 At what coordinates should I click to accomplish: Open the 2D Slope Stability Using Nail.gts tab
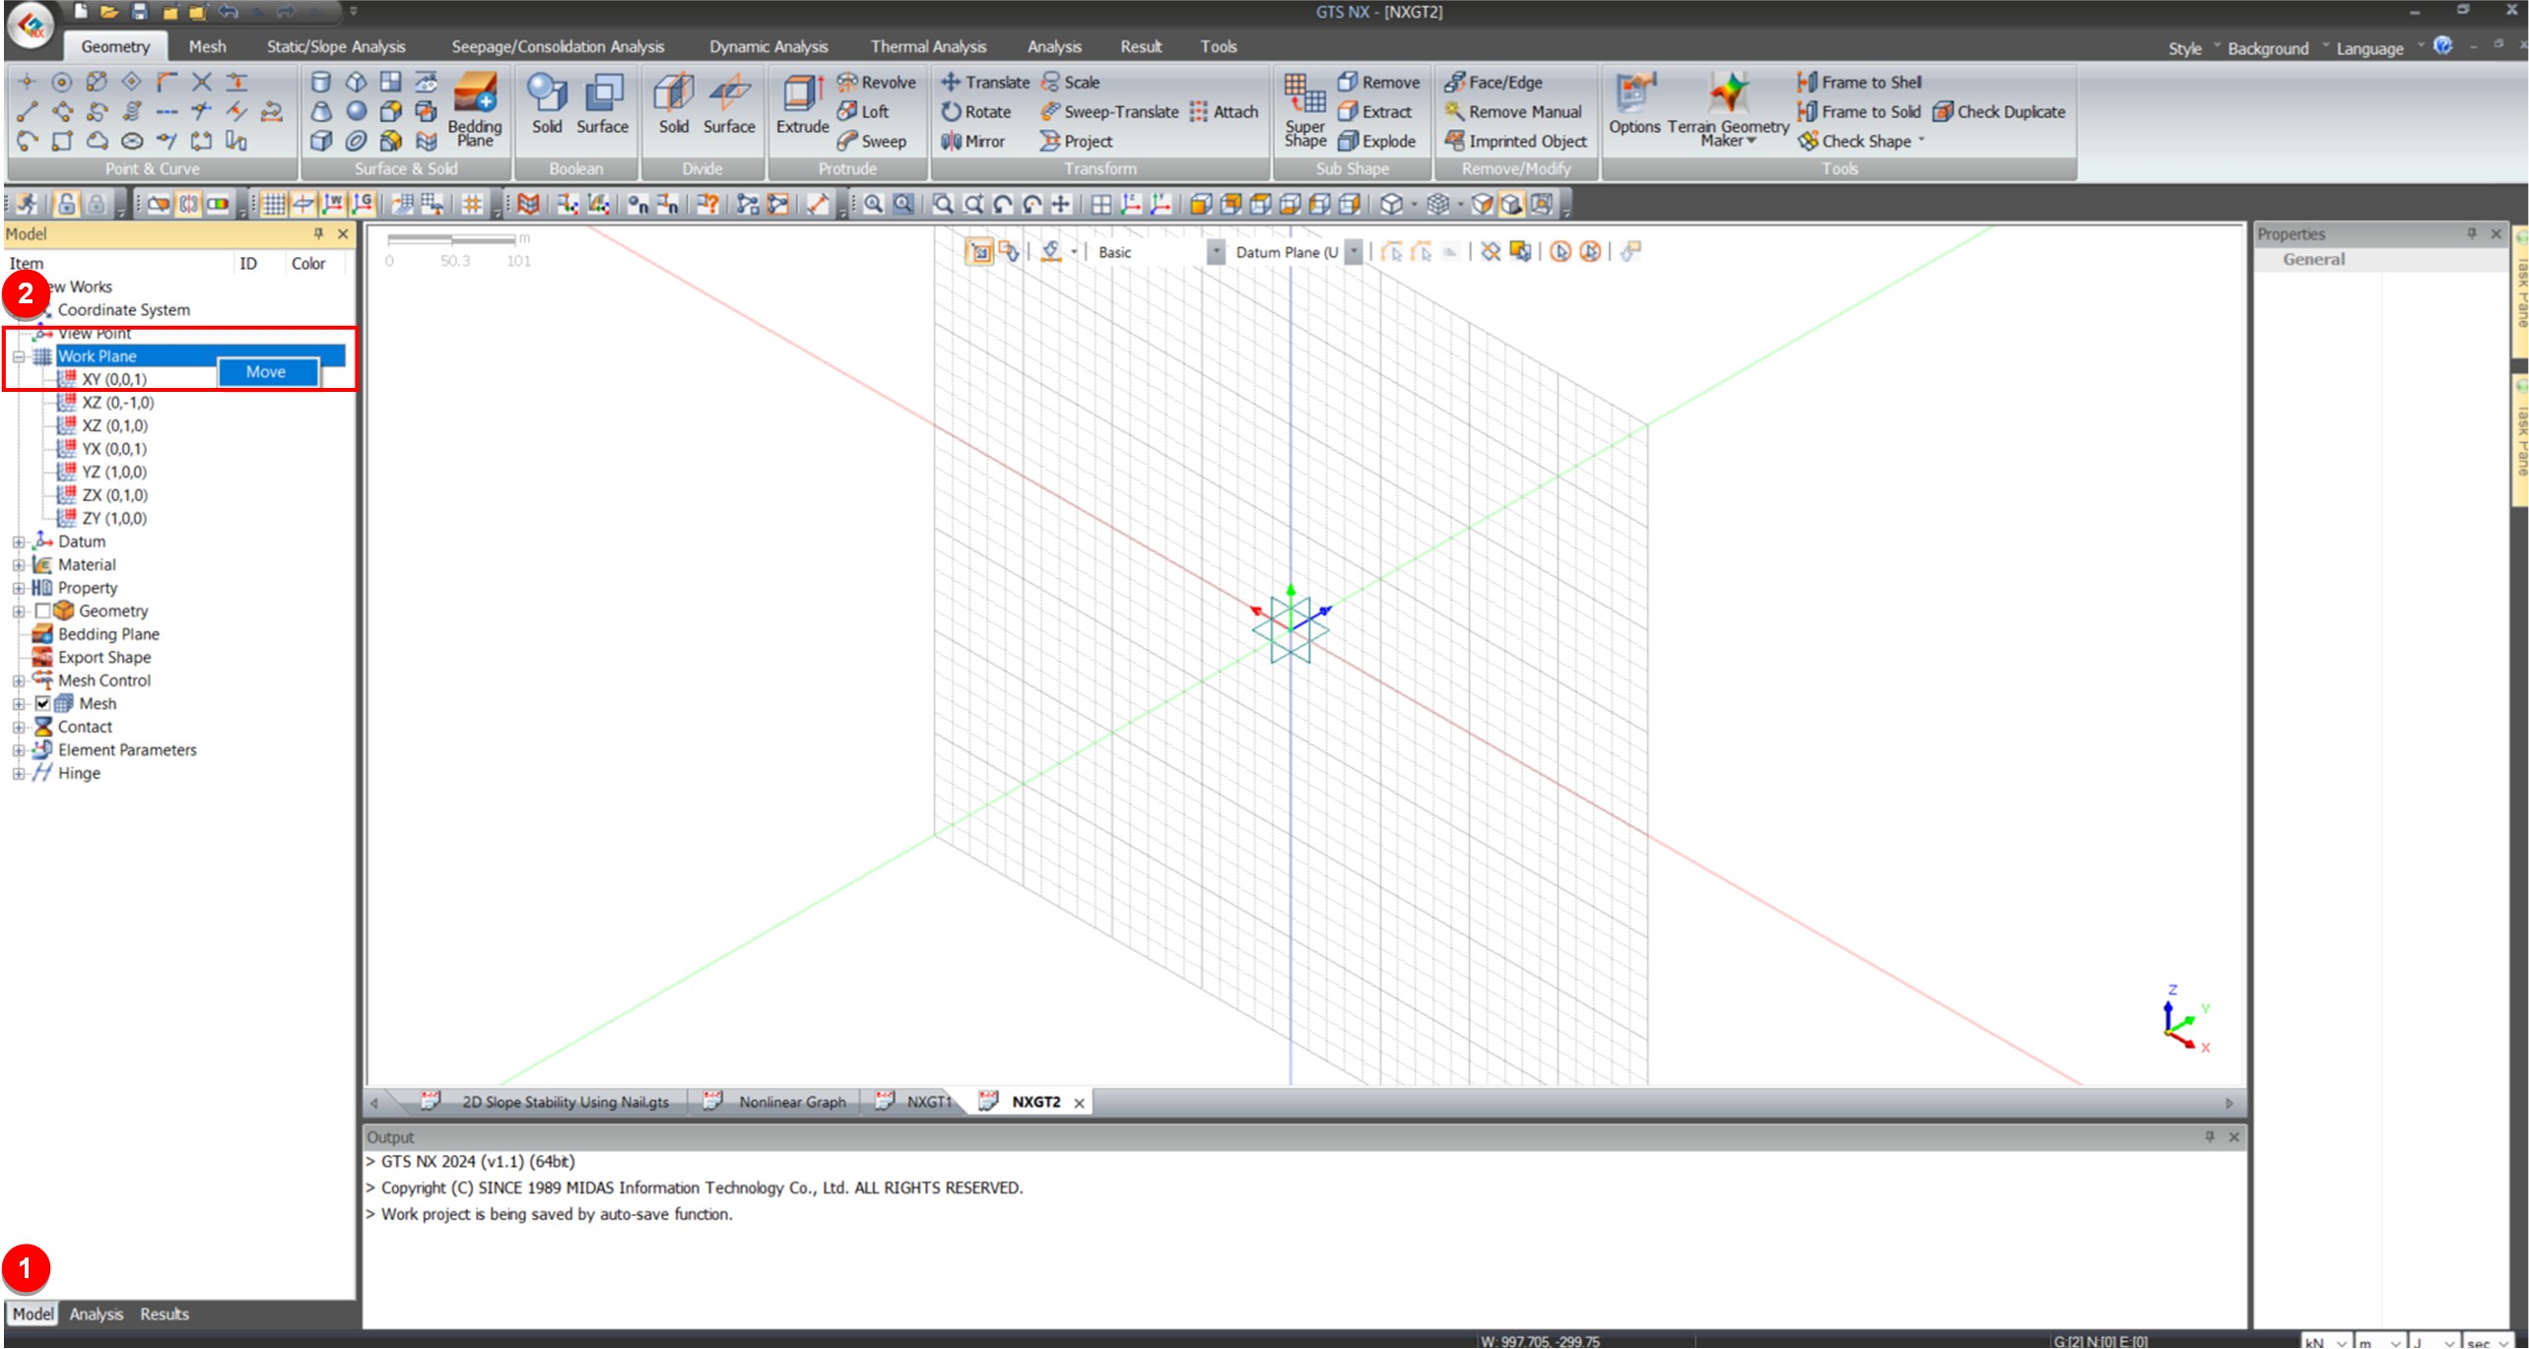(550, 1103)
